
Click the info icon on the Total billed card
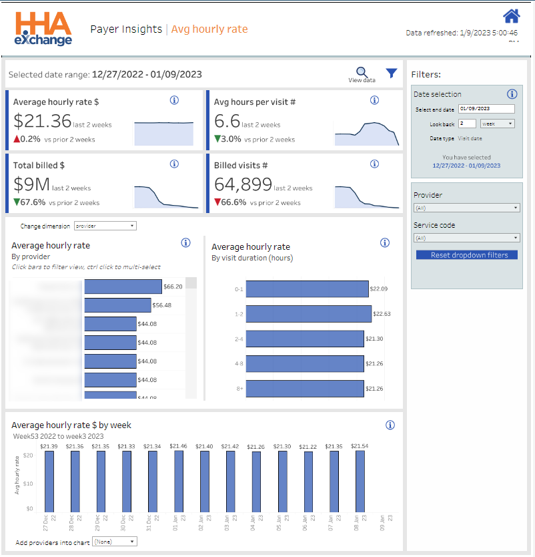point(174,164)
